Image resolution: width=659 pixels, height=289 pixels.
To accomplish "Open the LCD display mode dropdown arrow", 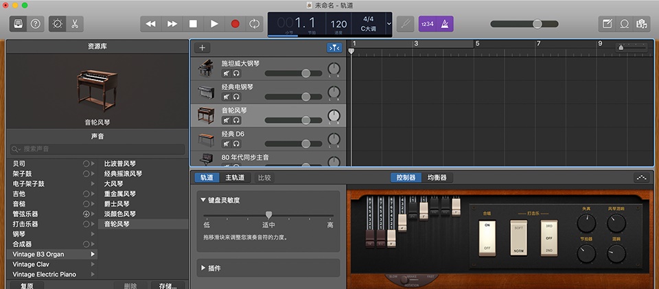I will pyautogui.click(x=389, y=23).
